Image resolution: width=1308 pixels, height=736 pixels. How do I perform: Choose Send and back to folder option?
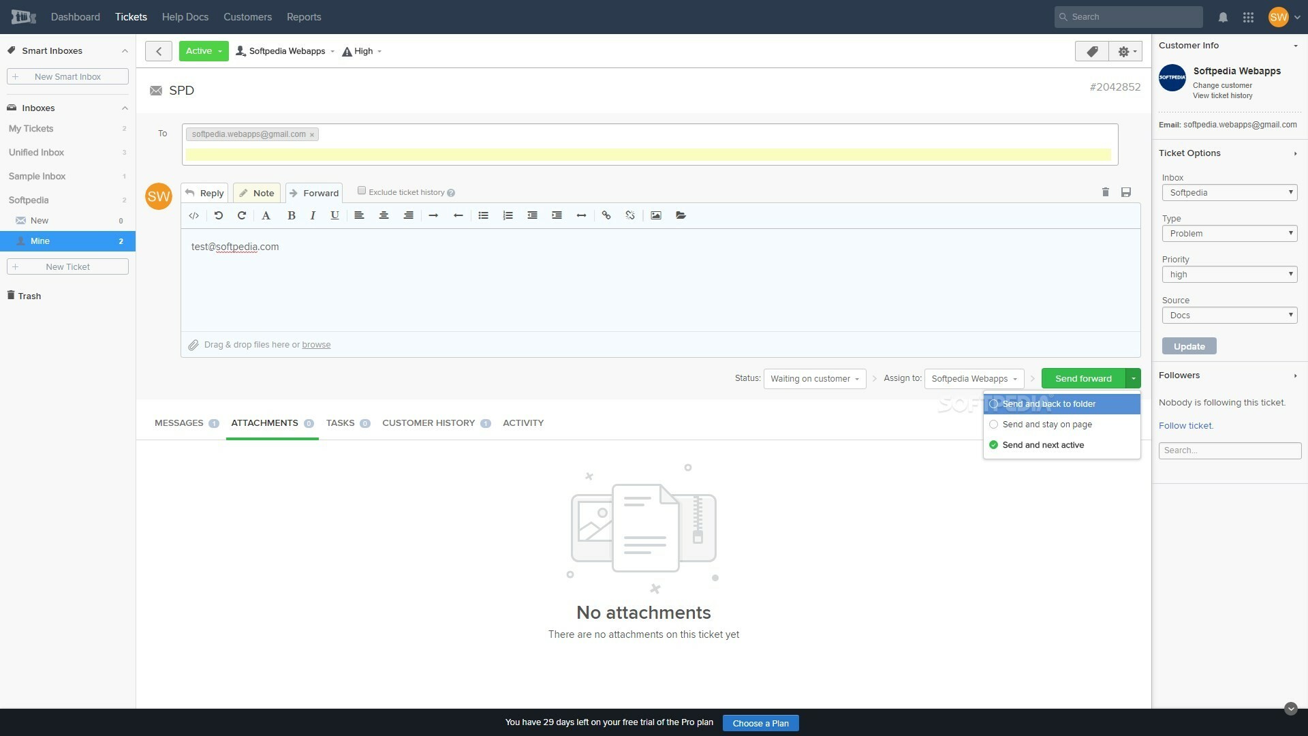pyautogui.click(x=1049, y=403)
